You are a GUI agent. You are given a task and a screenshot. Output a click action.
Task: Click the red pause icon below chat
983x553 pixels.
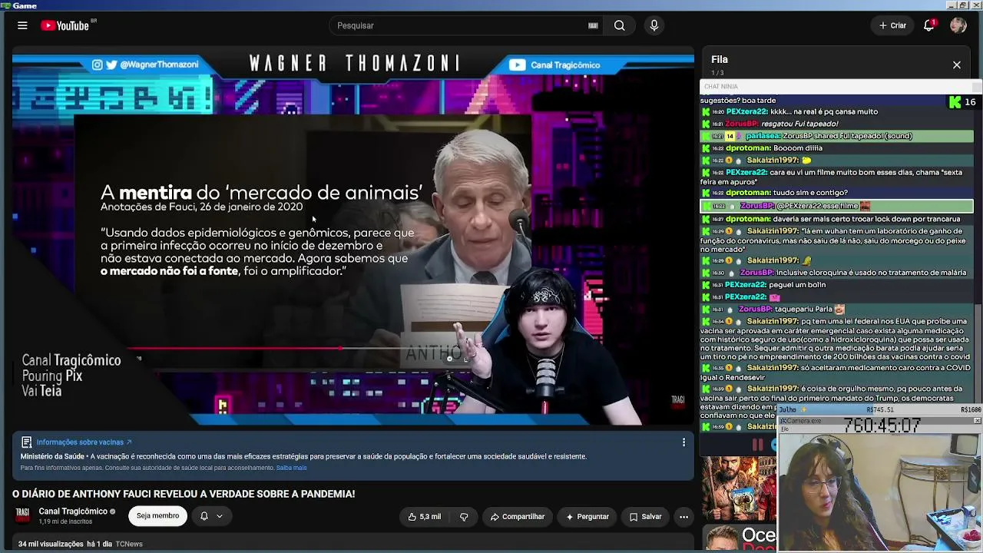758,444
